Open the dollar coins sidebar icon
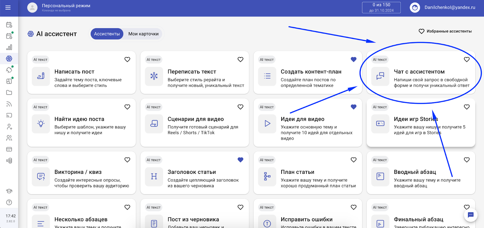484x228 pixels. (x=9, y=161)
